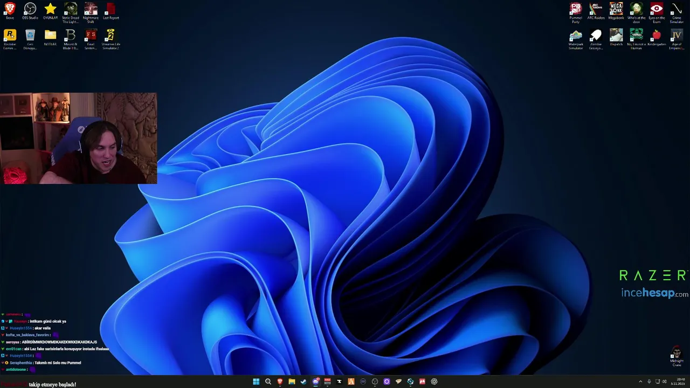
Task: Launch the Mount & Blade II shortcut
Action: tap(71, 40)
